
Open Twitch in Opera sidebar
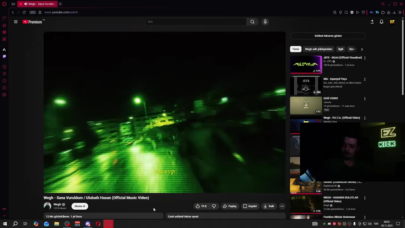click(4, 56)
